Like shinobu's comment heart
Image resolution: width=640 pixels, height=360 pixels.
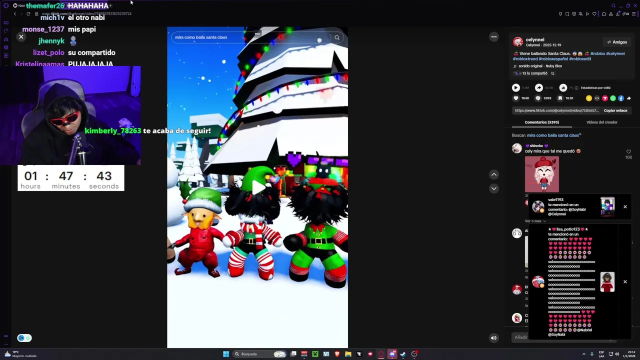click(628, 151)
